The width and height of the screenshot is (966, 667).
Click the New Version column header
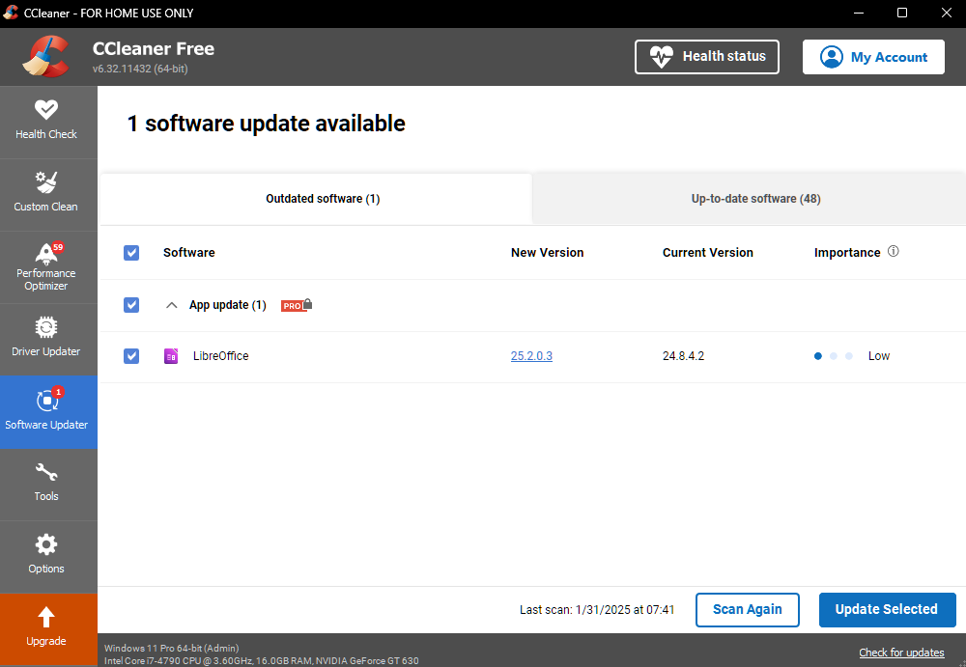point(547,253)
